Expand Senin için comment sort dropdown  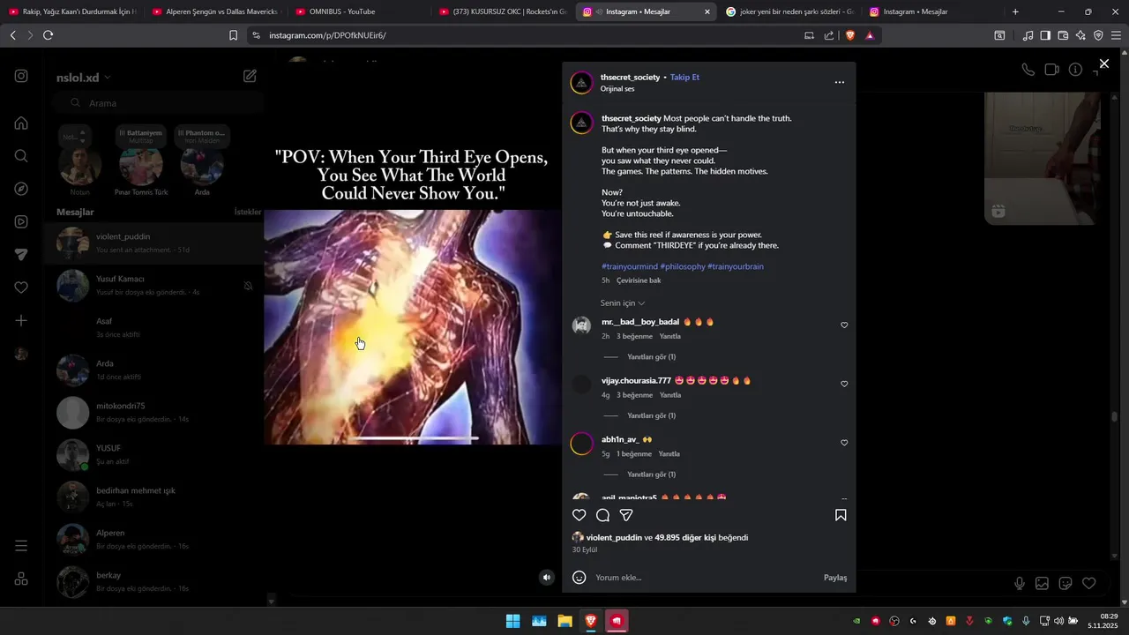[622, 303]
